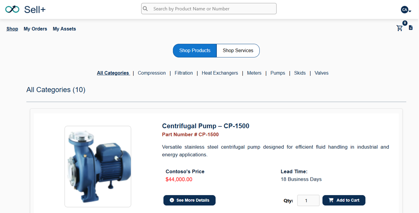Viewport: 419px width, 213px height.
Task: Click the search magnifier icon
Action: click(x=145, y=9)
